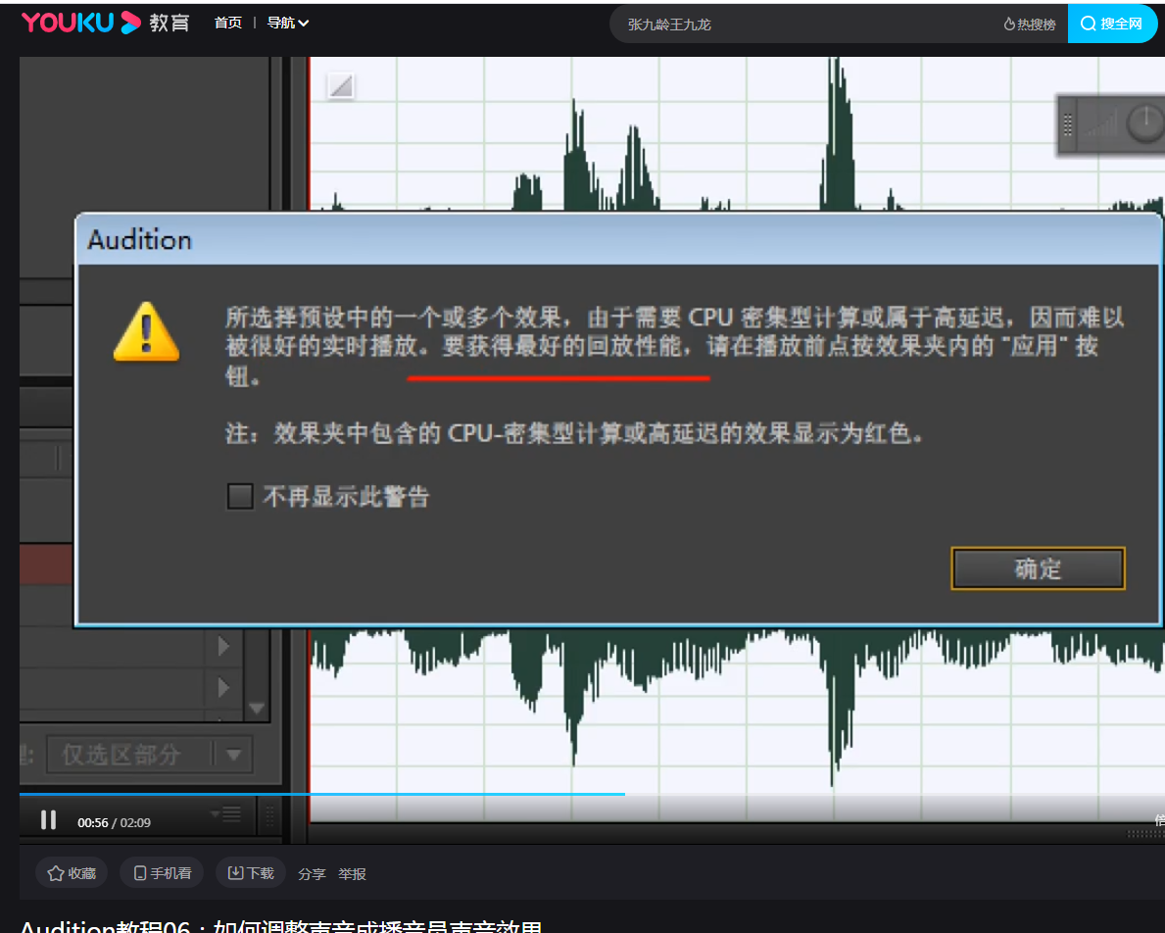Open the 热搜榜 hot search list

[1030, 24]
